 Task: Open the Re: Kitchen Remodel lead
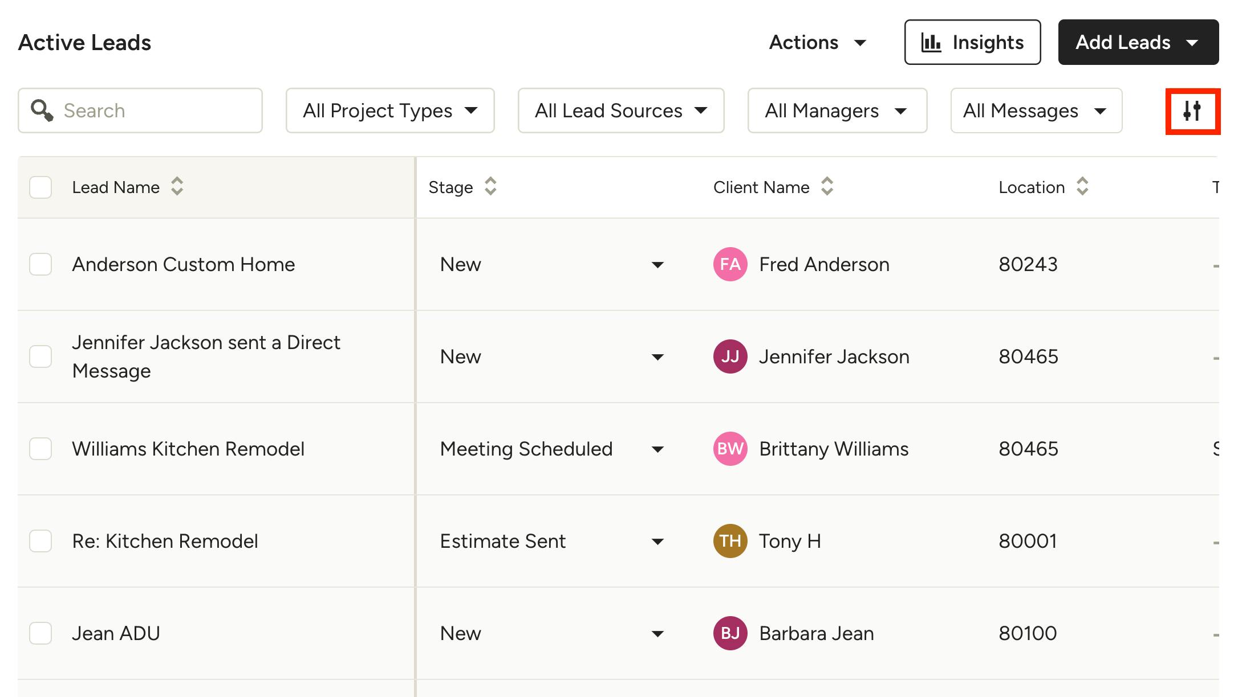coord(165,541)
